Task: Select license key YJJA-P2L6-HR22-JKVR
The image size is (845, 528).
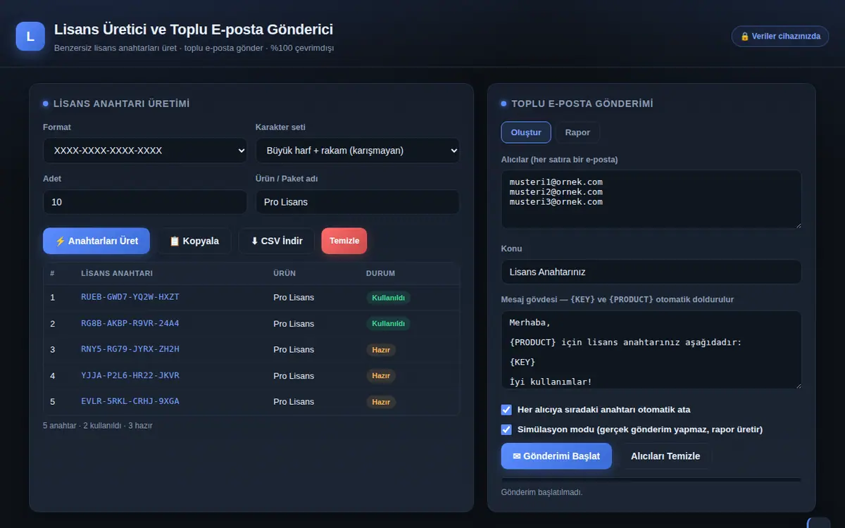Action: click(130, 375)
